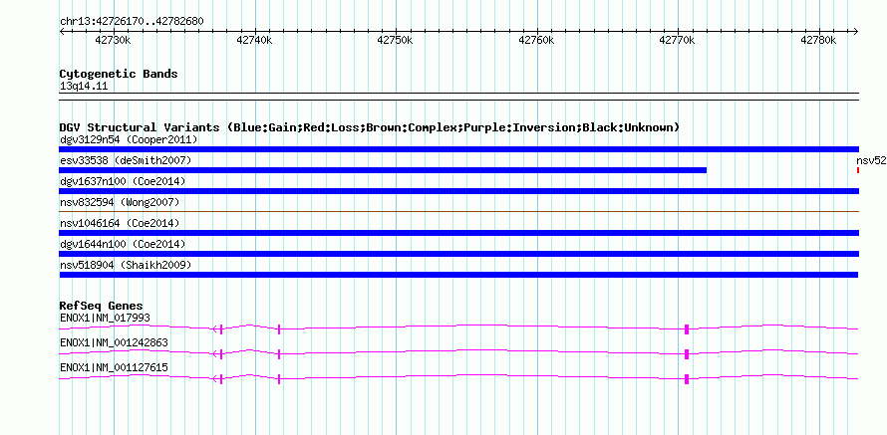Click the nsv832594 (Wong2007) label
The width and height of the screenshot is (887, 435).
pos(120,202)
